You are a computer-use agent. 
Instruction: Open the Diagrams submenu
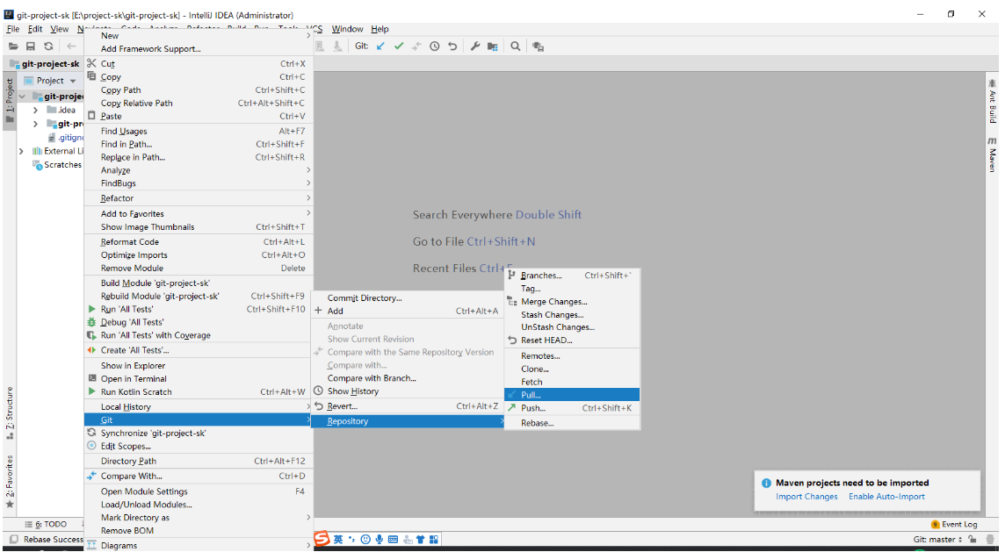199,546
